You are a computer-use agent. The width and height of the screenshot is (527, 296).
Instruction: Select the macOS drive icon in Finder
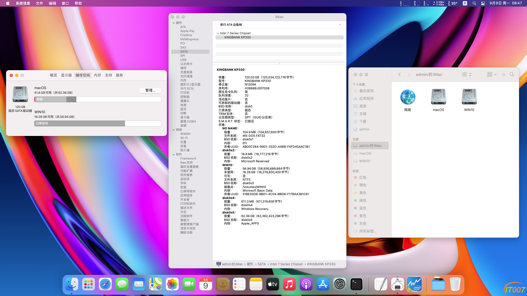click(x=438, y=97)
